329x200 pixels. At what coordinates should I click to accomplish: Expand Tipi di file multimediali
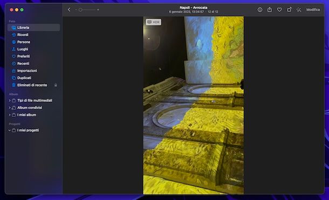pos(10,100)
